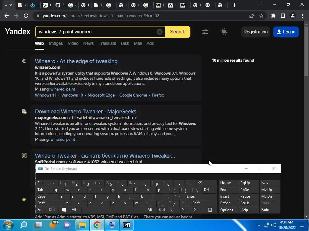Click the Ads tab
This screenshot has width=309, height=231.
click(150, 43)
